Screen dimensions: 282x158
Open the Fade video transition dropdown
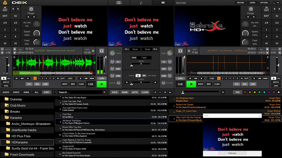(143, 58)
